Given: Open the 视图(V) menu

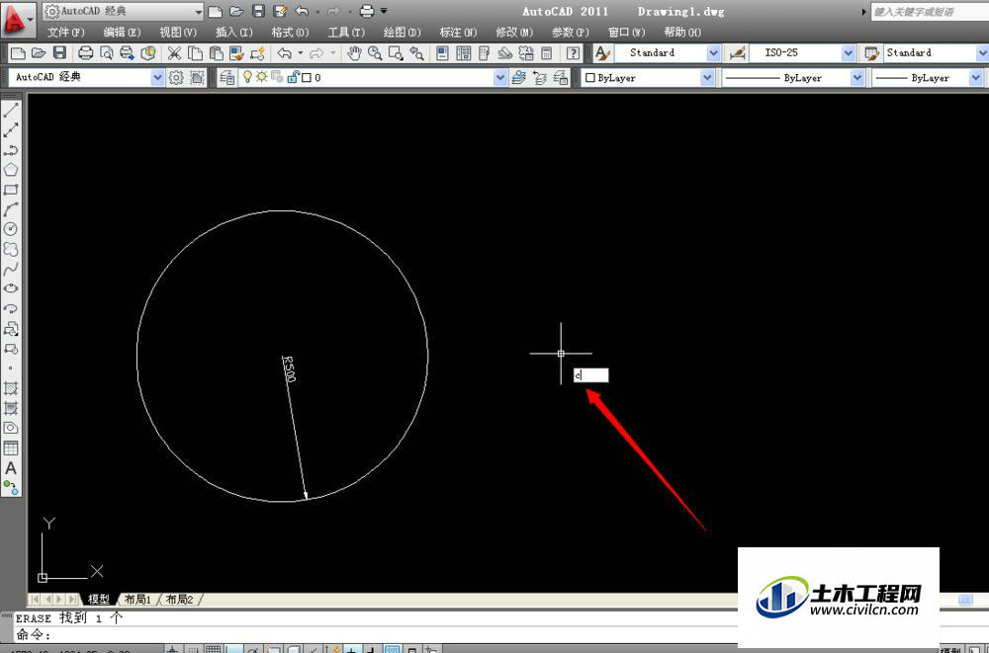Looking at the screenshot, I should click(x=178, y=33).
